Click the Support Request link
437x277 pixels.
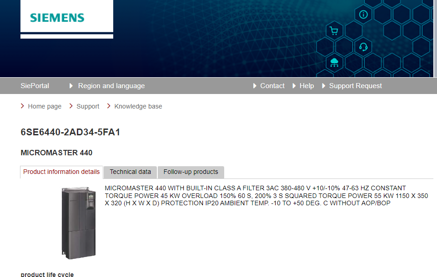[x=355, y=86]
